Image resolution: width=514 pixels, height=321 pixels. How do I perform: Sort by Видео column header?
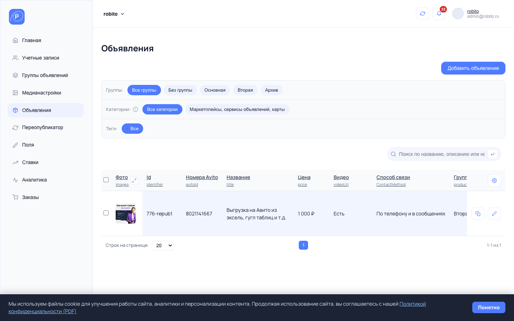point(341,177)
